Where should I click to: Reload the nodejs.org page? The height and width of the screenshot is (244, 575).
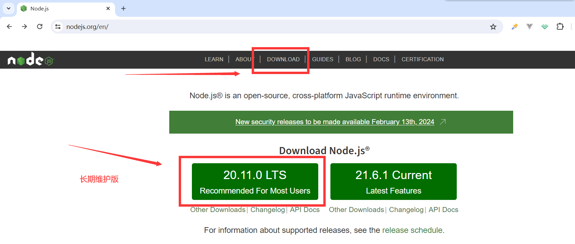[x=40, y=27]
